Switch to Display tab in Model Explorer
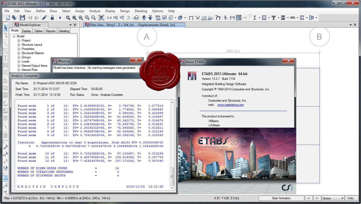This screenshot has width=361, height=204. click(27, 31)
